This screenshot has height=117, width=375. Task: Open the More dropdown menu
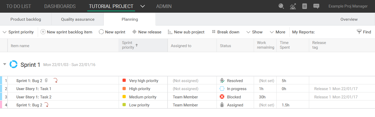pyautogui.click(x=277, y=32)
